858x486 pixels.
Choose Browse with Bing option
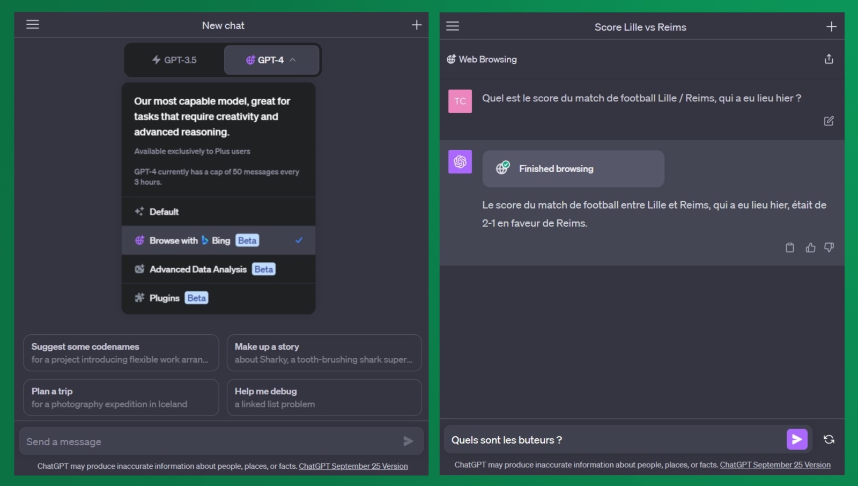click(218, 240)
